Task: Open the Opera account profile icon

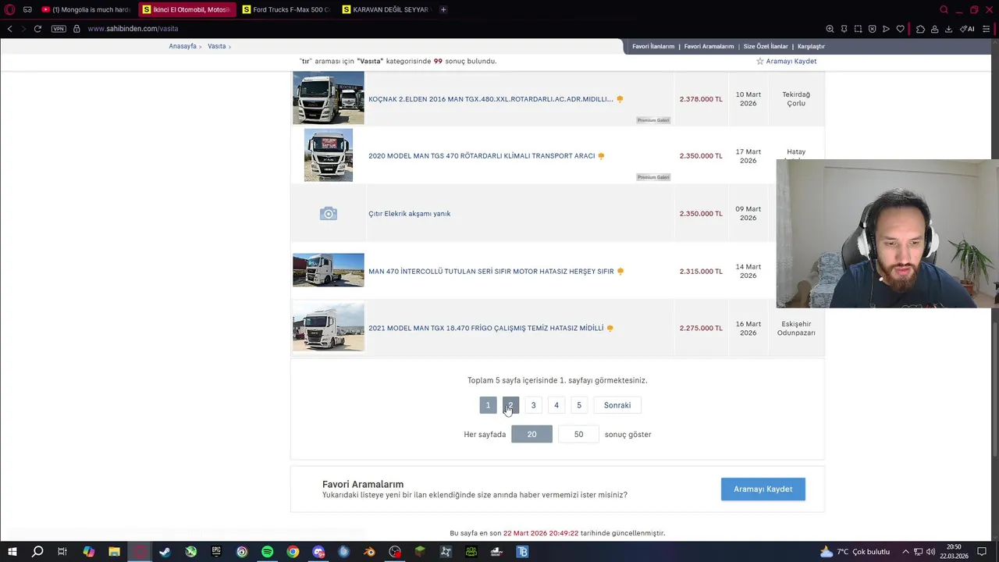Action: click(934, 29)
